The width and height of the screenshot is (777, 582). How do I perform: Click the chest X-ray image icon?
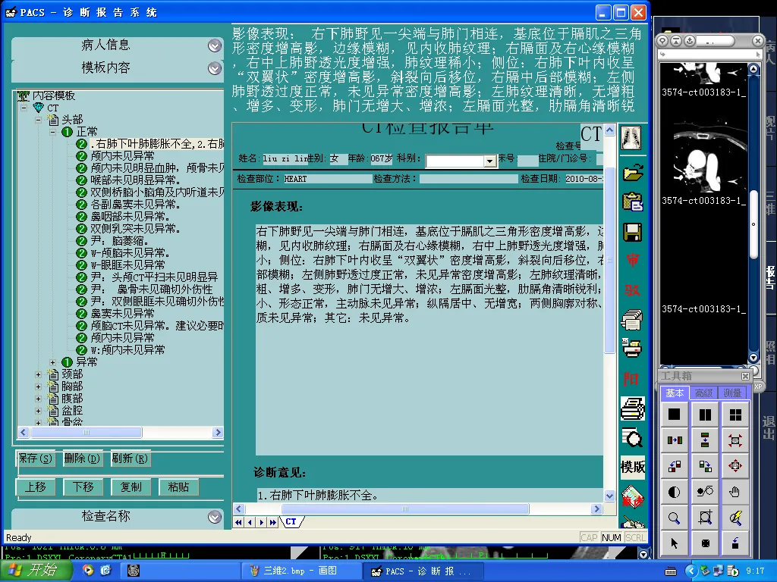pyautogui.click(x=632, y=138)
